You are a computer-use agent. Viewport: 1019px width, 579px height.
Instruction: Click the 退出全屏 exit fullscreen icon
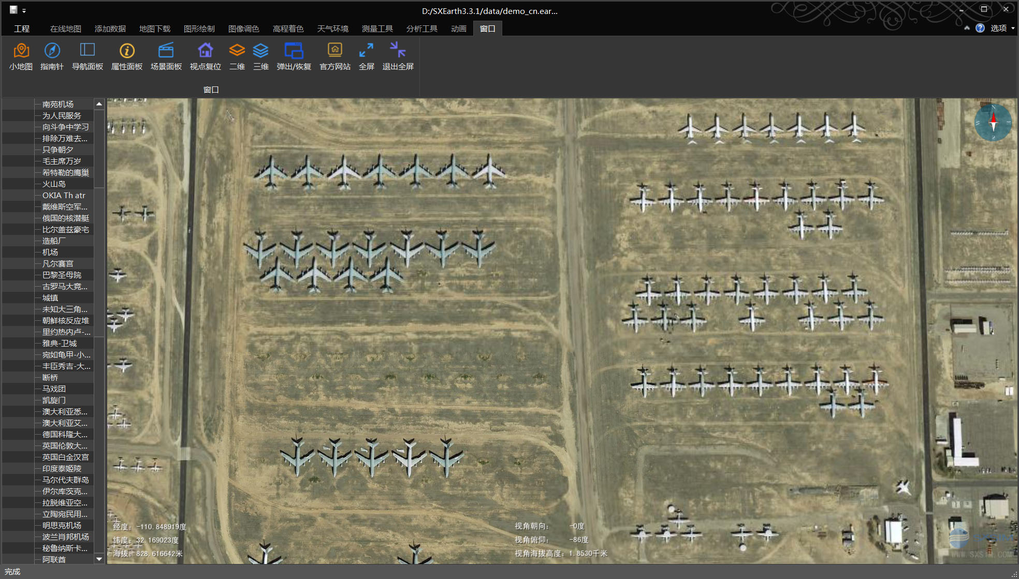coord(398,56)
